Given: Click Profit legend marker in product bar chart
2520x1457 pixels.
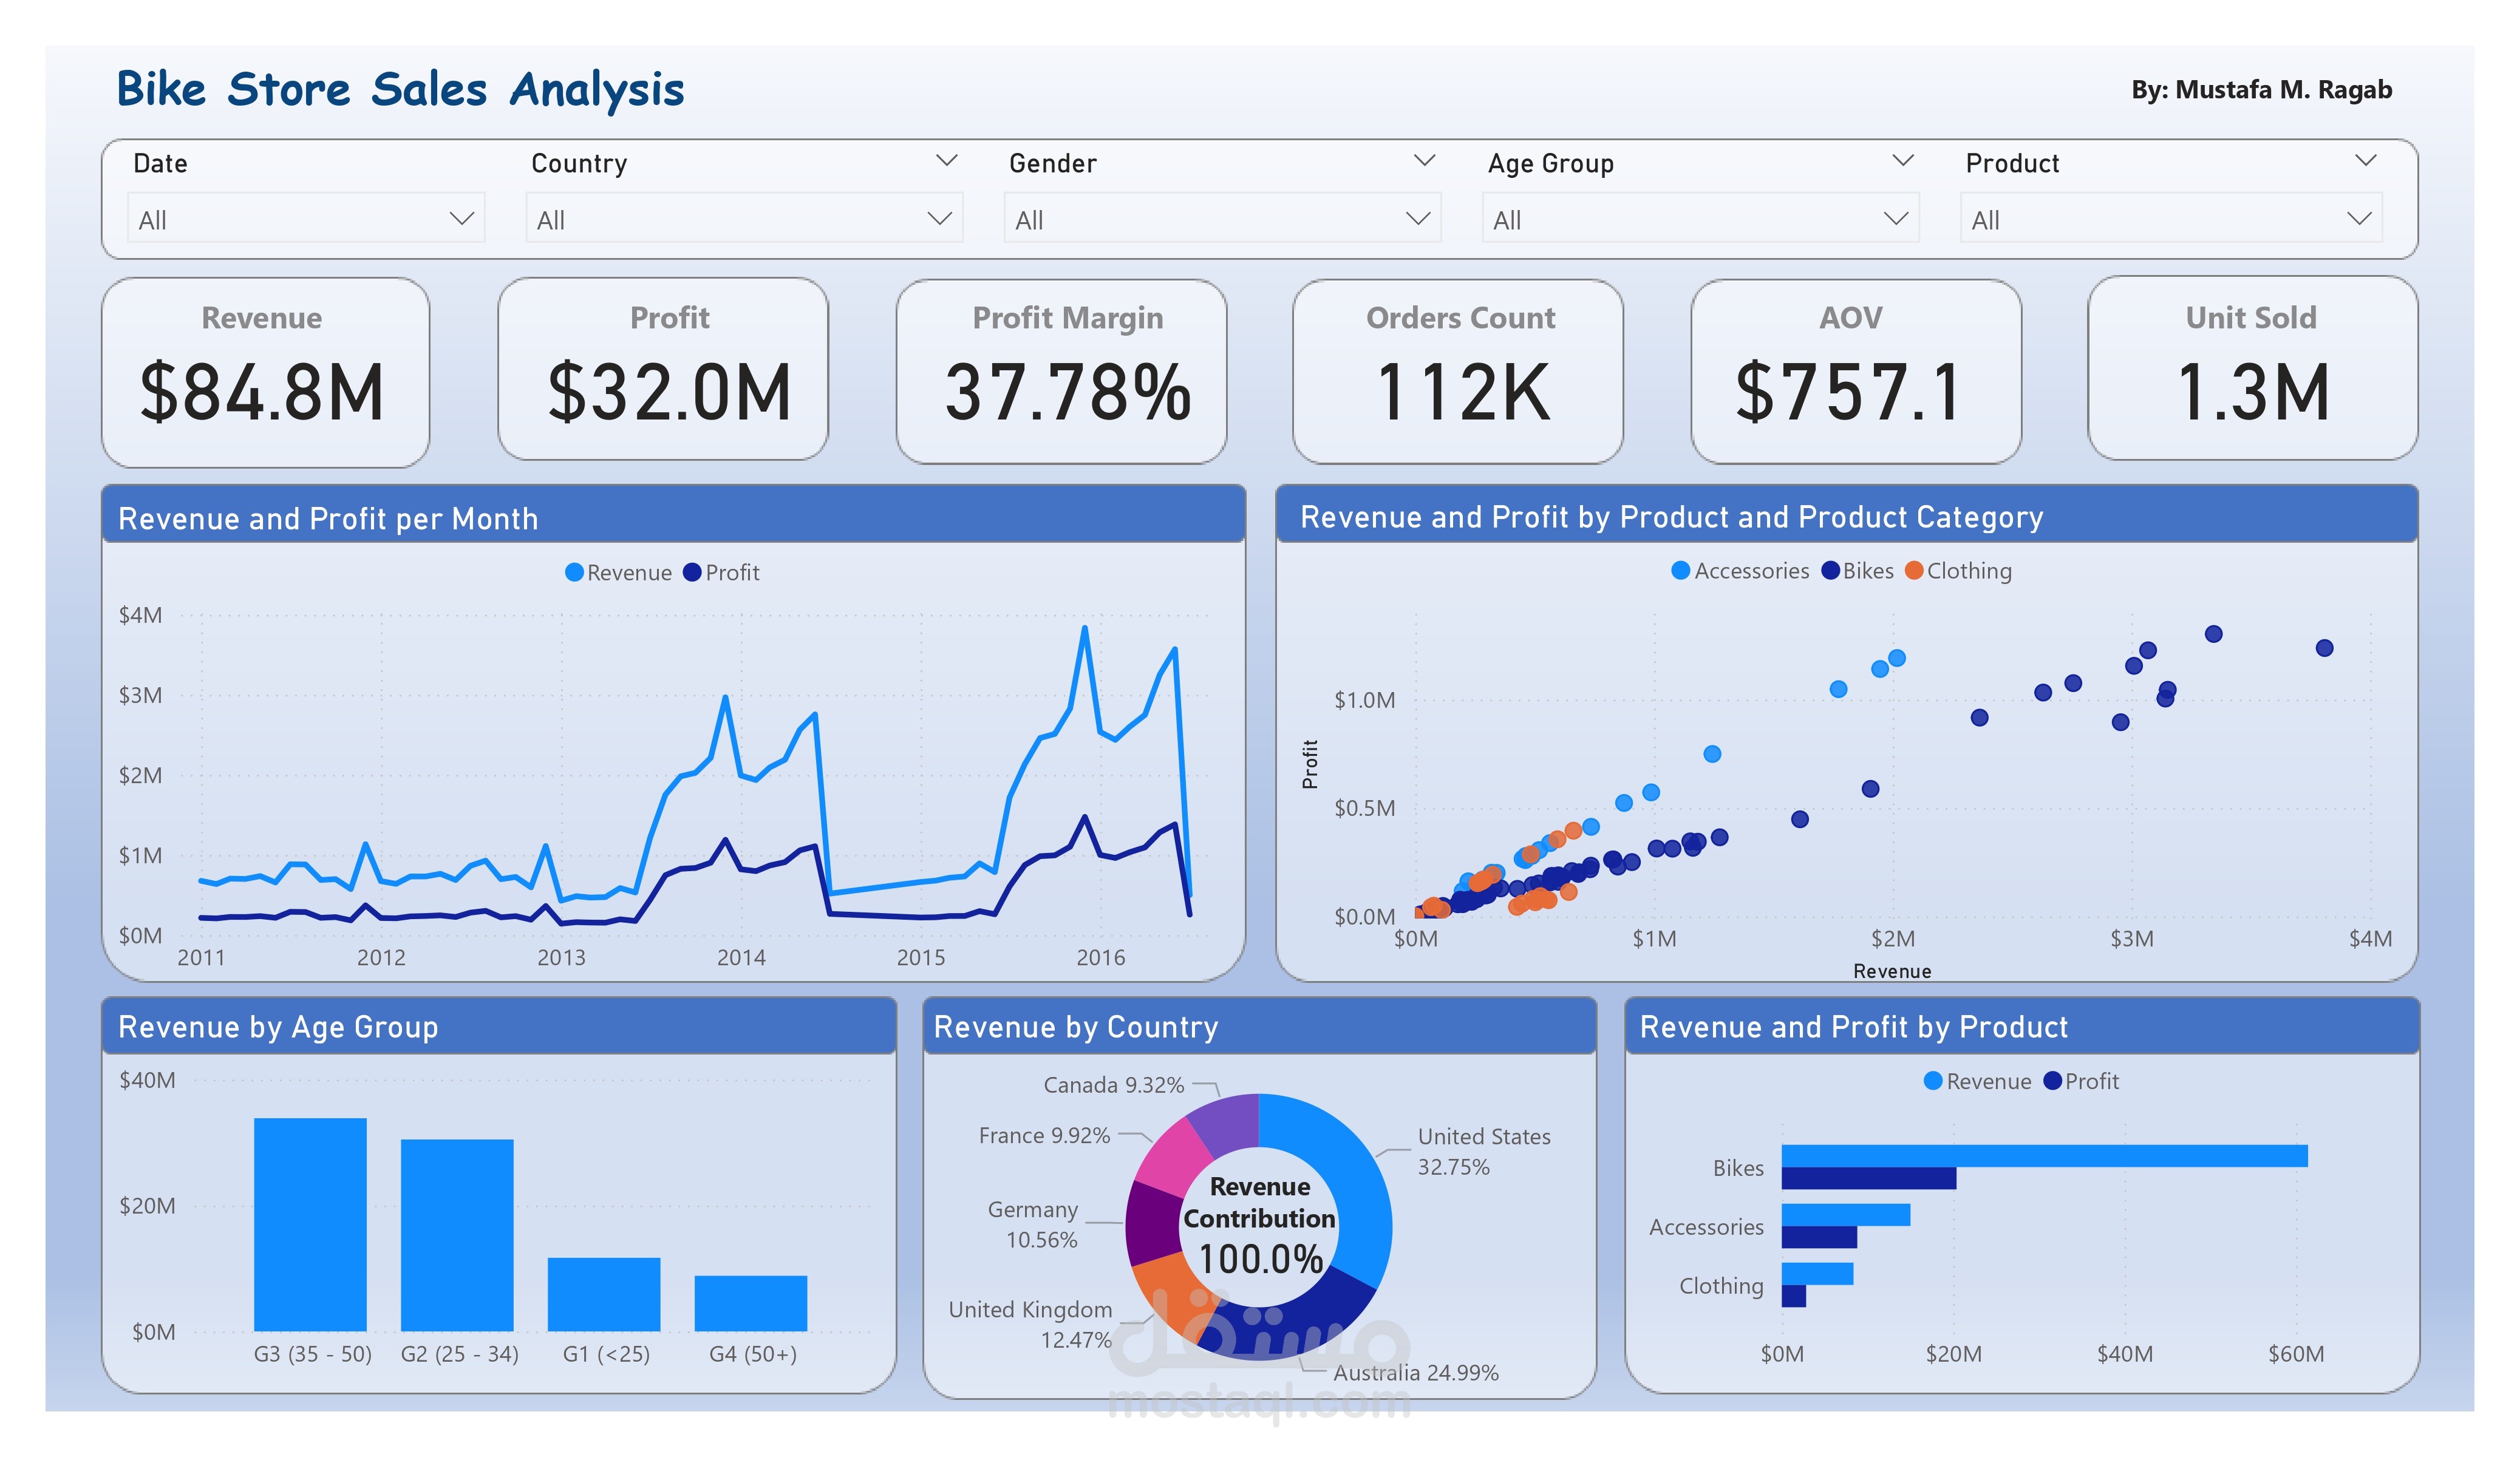Looking at the screenshot, I should pyautogui.click(x=2053, y=1081).
